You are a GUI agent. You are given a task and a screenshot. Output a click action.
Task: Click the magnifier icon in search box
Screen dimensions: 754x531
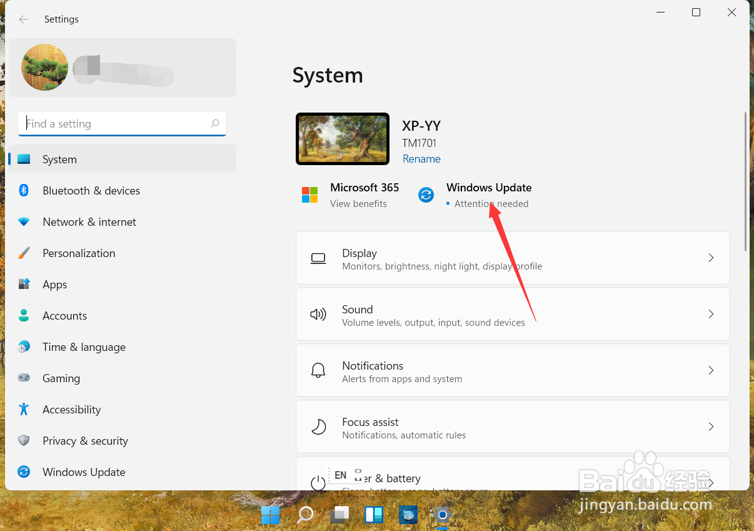[214, 124]
